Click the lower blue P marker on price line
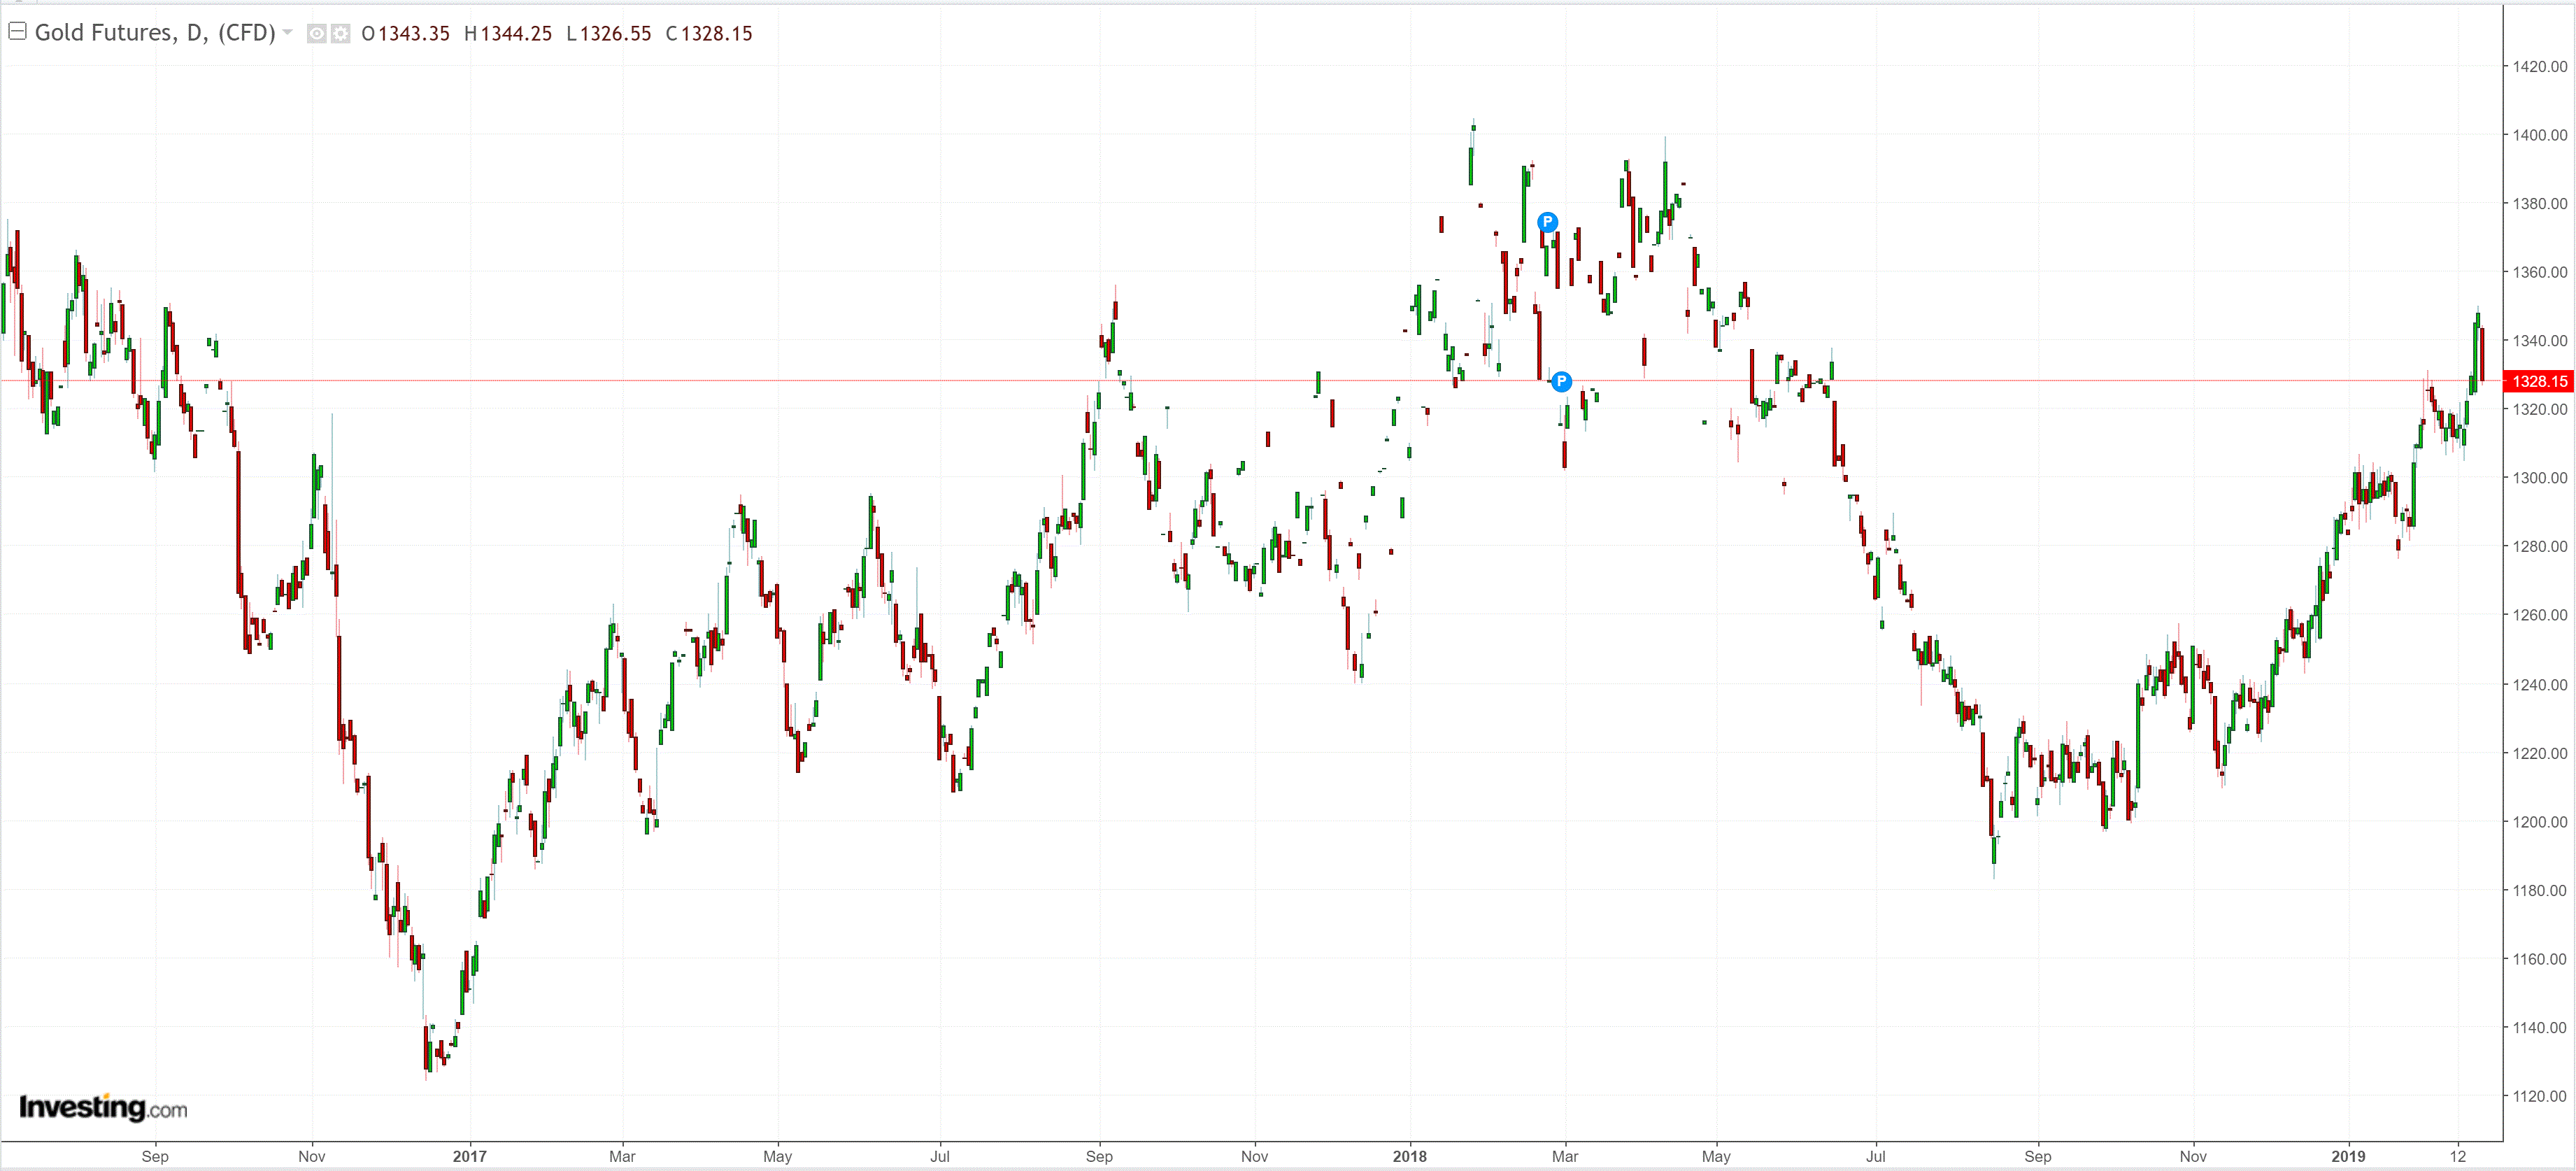Image resolution: width=2576 pixels, height=1171 pixels. tap(1561, 381)
